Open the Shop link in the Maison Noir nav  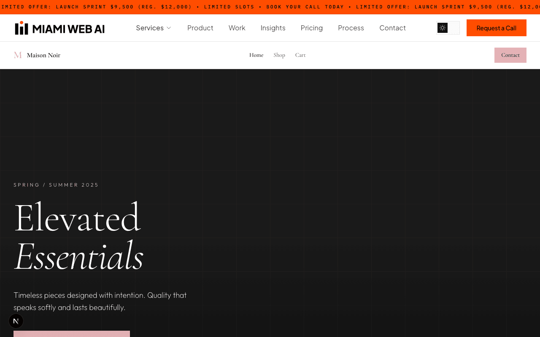click(x=279, y=55)
